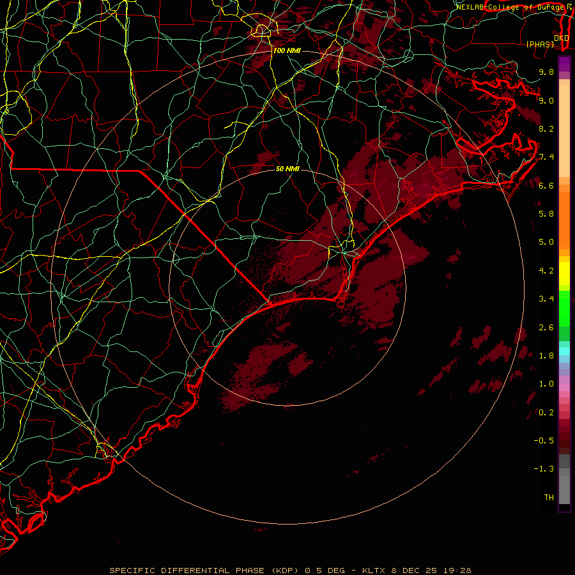Click the 19:28 timestamp
The width and height of the screenshot is (575, 575).
457,571
